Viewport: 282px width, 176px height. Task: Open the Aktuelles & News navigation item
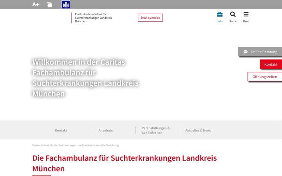point(198,130)
